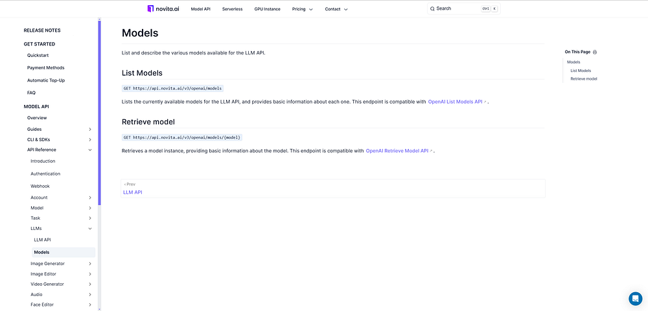Expand the Image Editor section chevron

point(90,274)
